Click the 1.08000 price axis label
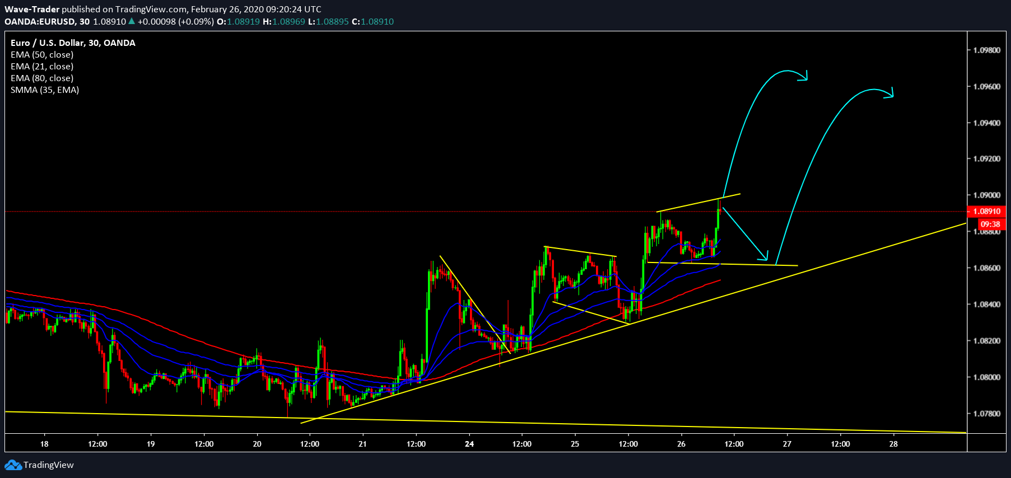Viewport: 1011px width, 478px height. pyautogui.click(x=986, y=377)
